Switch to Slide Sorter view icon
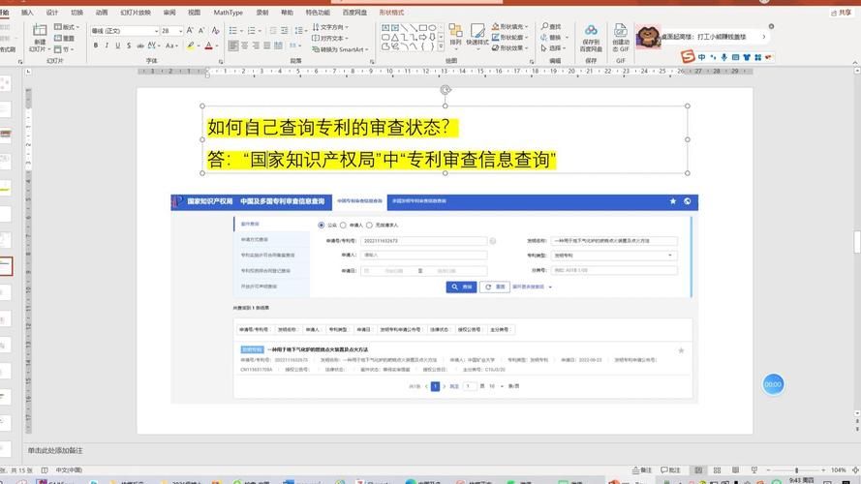Image resolution: width=861 pixels, height=484 pixels. (x=717, y=470)
